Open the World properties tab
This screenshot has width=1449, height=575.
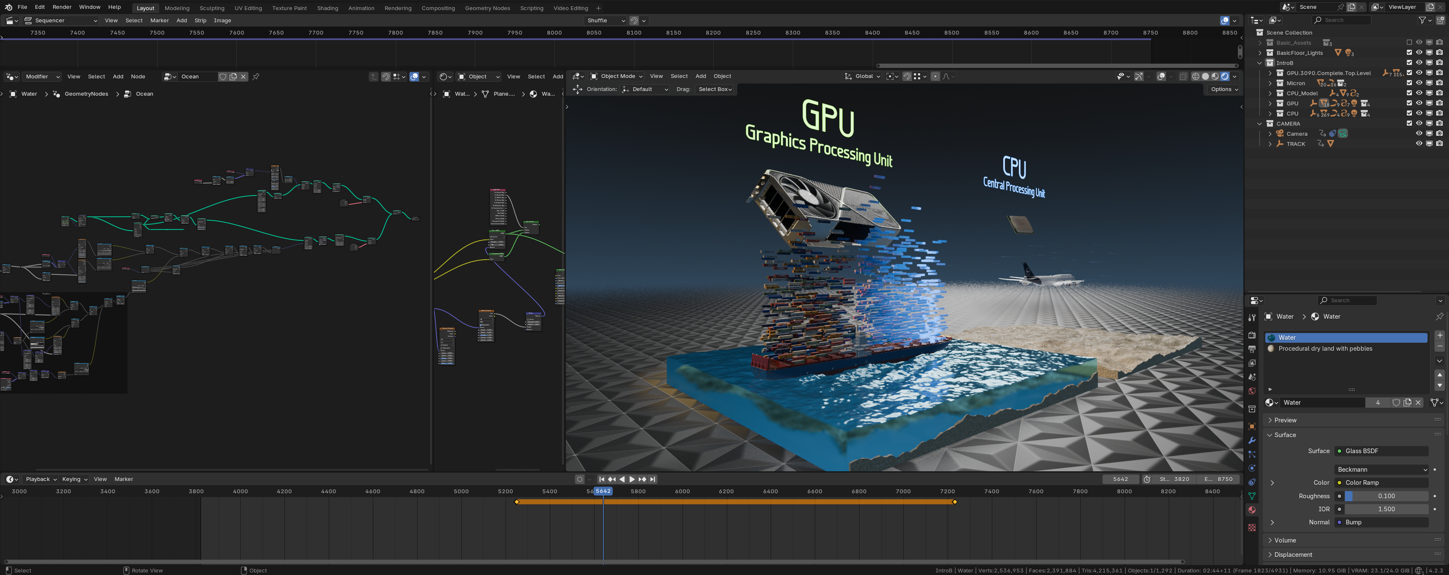pos(1251,391)
